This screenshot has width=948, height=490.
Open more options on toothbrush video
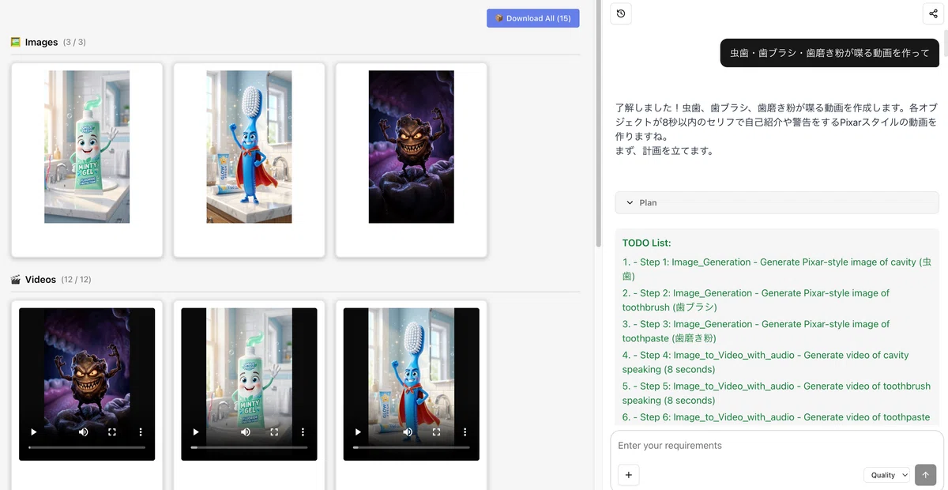(465, 432)
